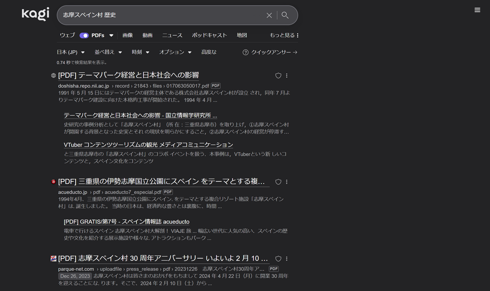The image size is (490, 291).
Task: Open クイックアンサー quick answer
Action: point(270,52)
